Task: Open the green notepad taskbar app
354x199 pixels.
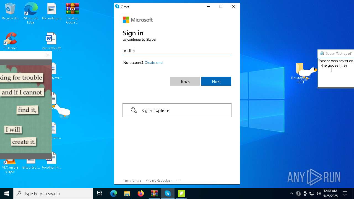Action: 181,193
